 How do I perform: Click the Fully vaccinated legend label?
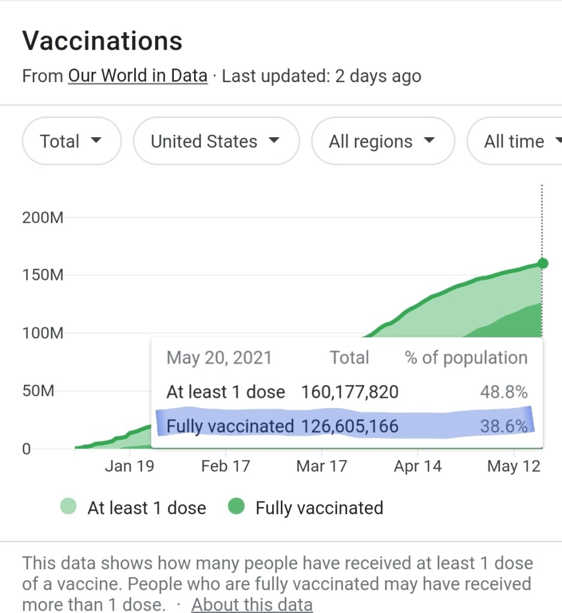(319, 508)
